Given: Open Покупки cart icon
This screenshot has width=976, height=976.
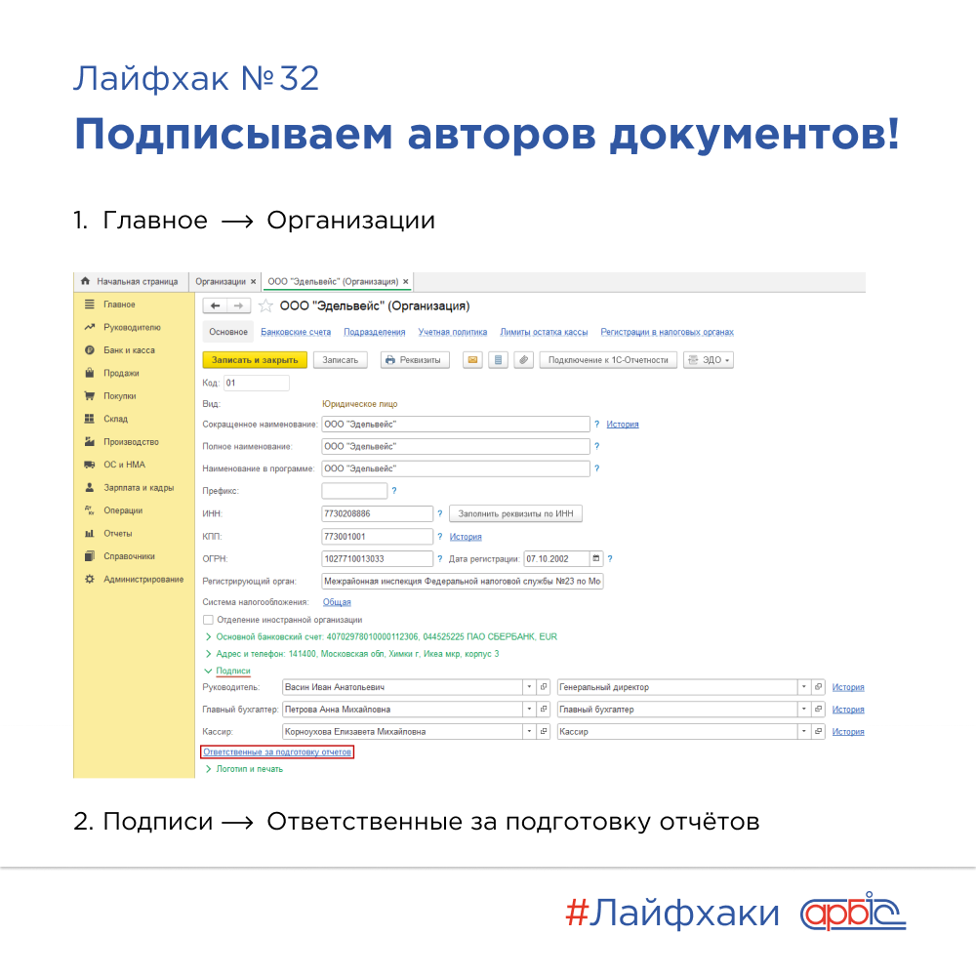Looking at the screenshot, I should click(90, 396).
